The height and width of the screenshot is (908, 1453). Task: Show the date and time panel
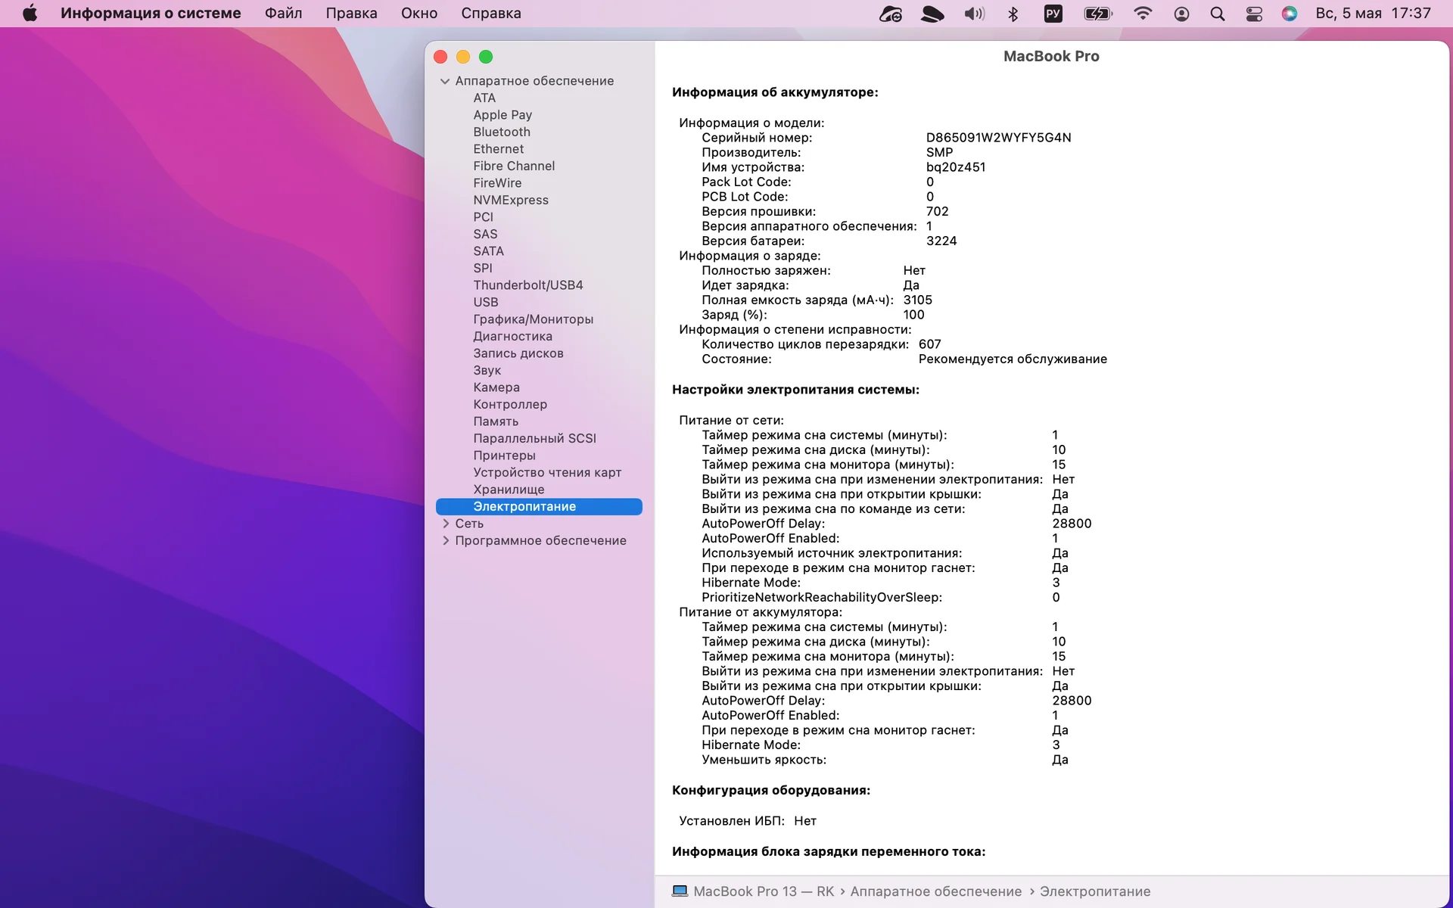click(x=1373, y=14)
